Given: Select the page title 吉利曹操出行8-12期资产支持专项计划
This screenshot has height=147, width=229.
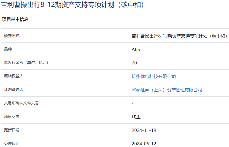Looking at the screenshot, I should click(x=72, y=4).
